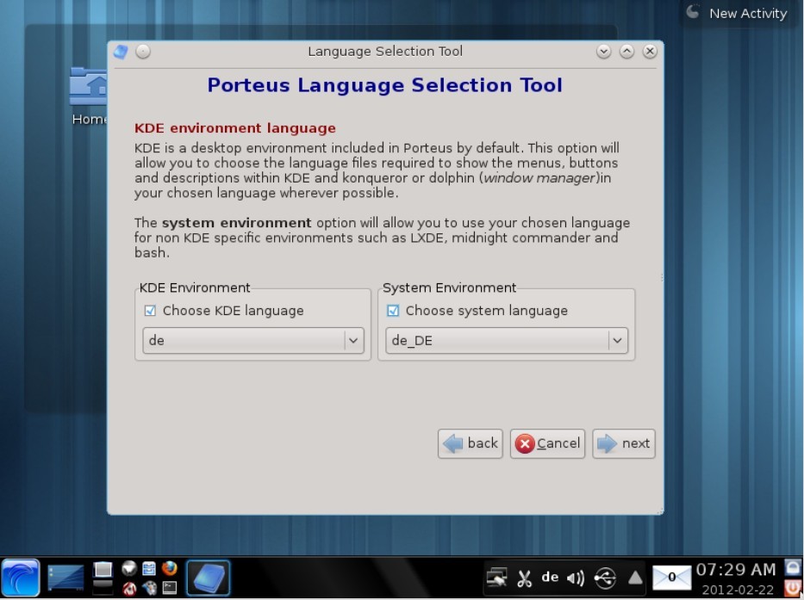Viewport: 804px width, 600px height.
Task: Click the bold 'system environment' text
Action: point(236,223)
